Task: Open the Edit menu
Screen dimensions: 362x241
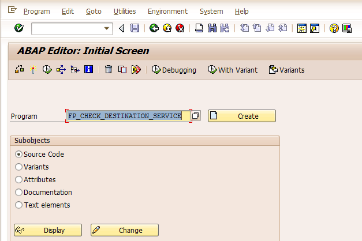Action: (x=68, y=12)
